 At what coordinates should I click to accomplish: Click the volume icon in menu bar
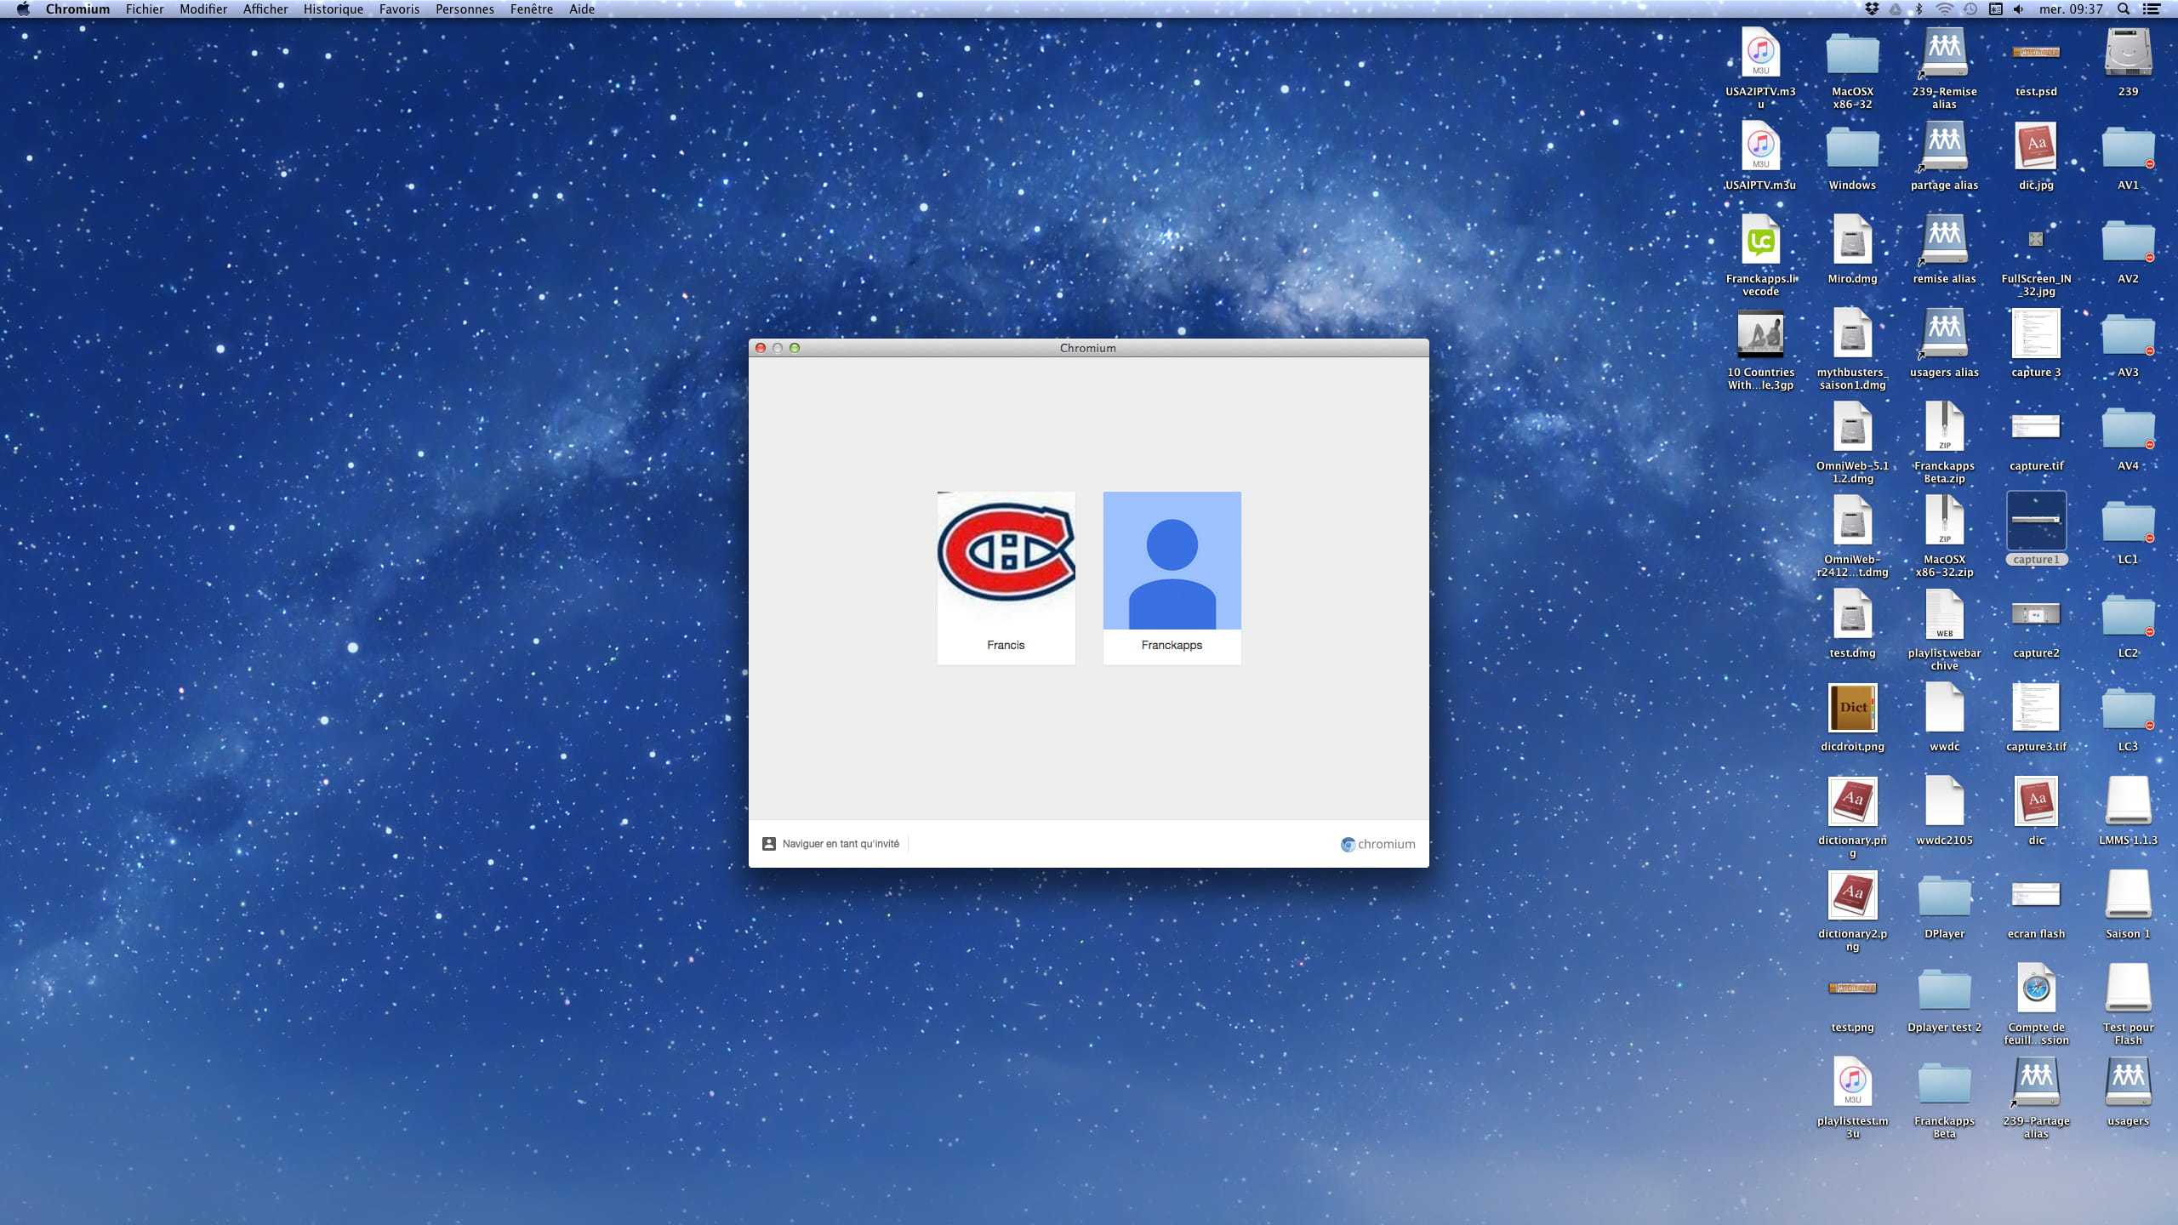pos(2019,9)
